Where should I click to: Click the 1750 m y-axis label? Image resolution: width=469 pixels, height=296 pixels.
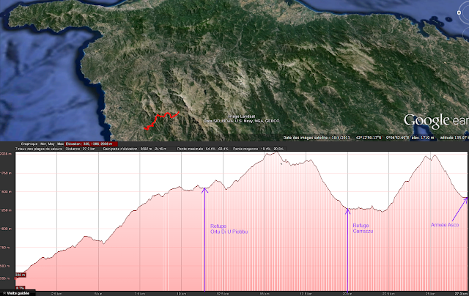pos(6,173)
